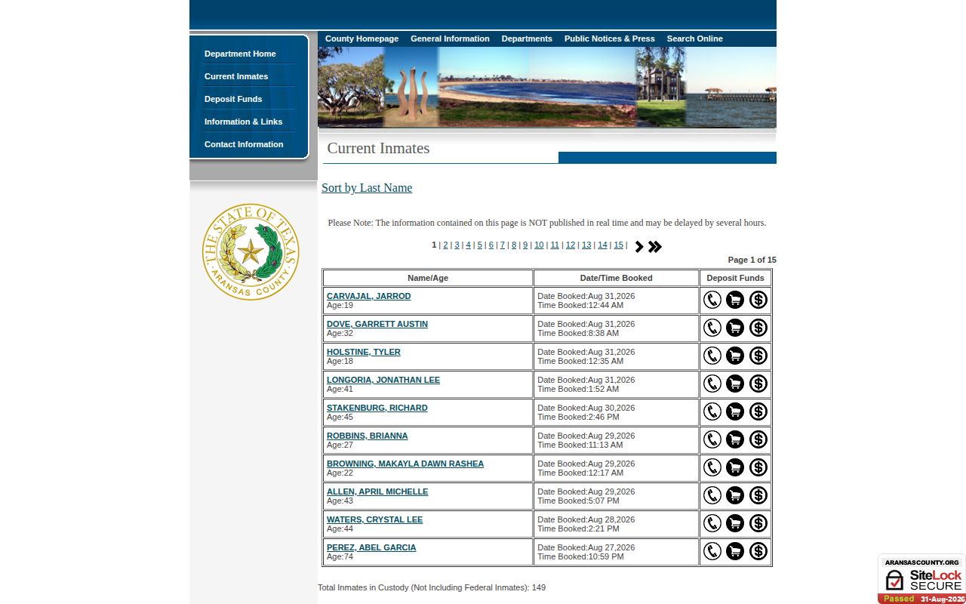This screenshot has width=966, height=604.
Task: Open Search Online menu
Action: coord(694,39)
